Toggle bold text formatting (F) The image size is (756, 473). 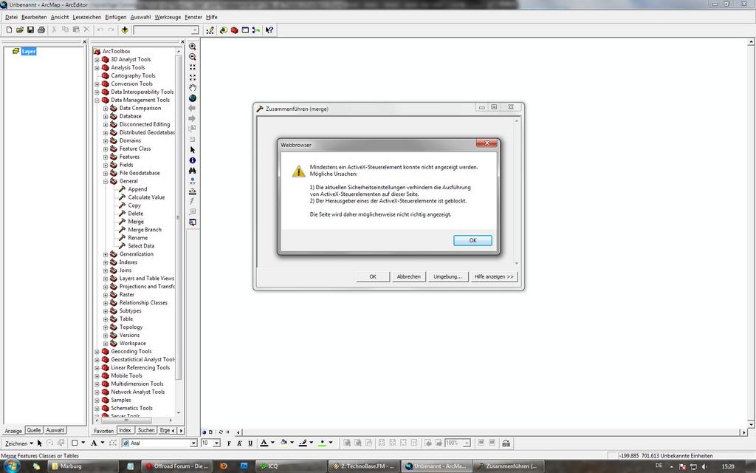[x=229, y=443]
